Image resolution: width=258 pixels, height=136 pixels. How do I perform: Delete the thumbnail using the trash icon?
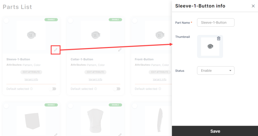(x=219, y=39)
